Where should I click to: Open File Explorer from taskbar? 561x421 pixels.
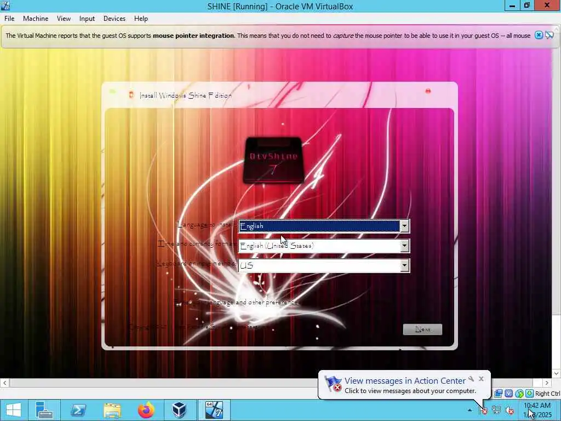(112, 410)
